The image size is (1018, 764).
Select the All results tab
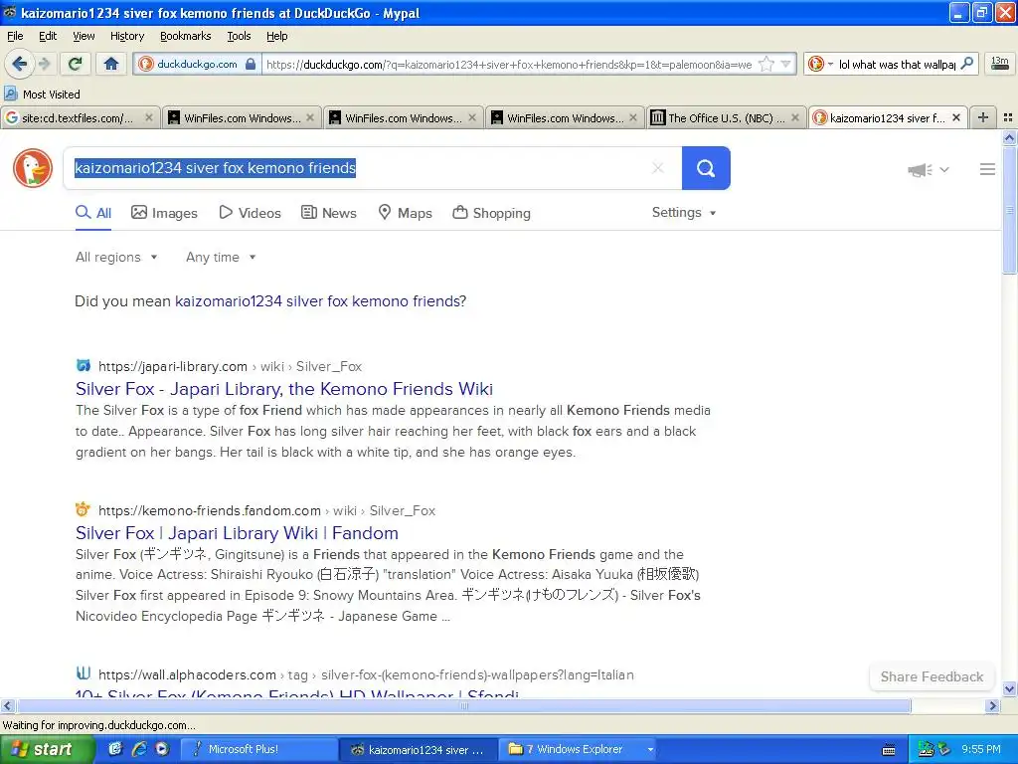pos(93,213)
